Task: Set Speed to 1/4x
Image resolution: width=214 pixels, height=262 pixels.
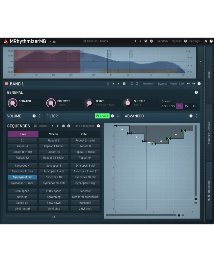Action: [x=165, y=106]
